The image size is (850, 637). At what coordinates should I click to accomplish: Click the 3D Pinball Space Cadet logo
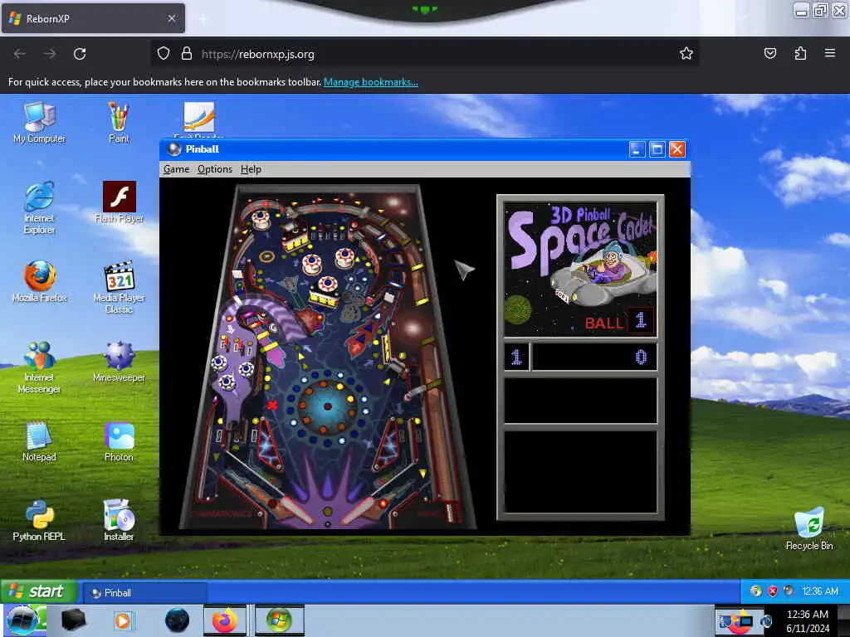coord(580,270)
